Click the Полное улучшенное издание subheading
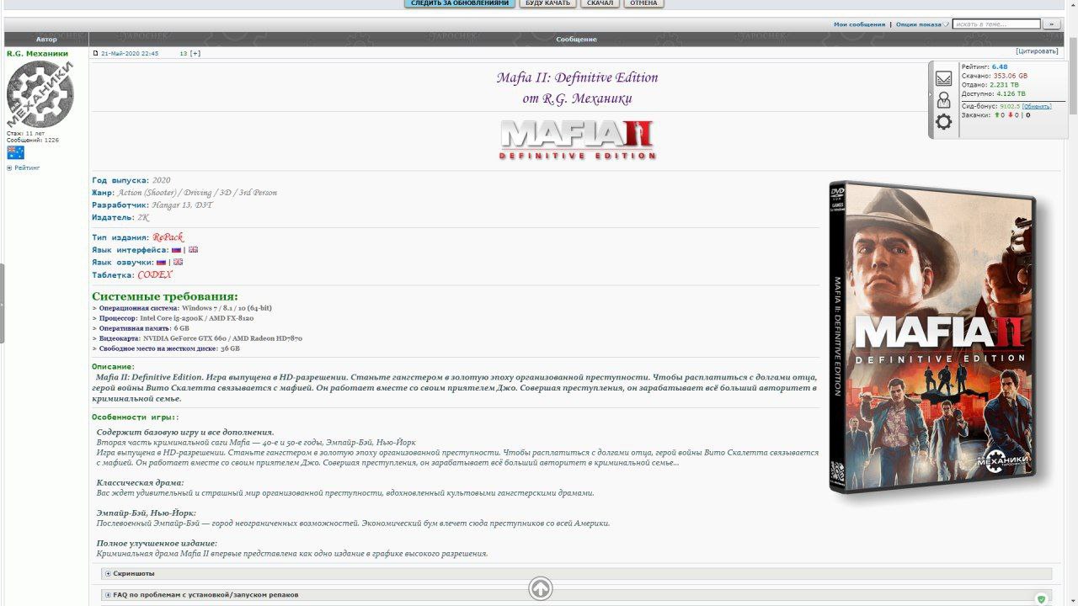1078x606 pixels. pos(157,544)
